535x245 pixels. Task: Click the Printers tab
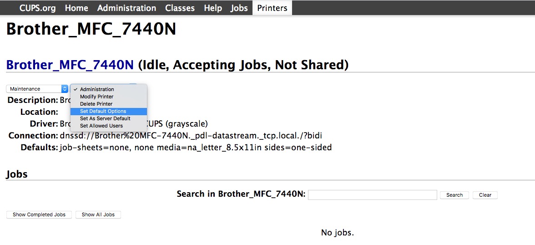pos(272,8)
